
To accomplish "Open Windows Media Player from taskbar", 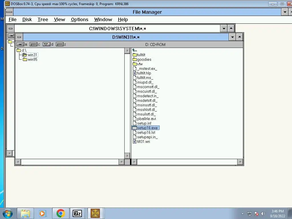I will point(42,213).
